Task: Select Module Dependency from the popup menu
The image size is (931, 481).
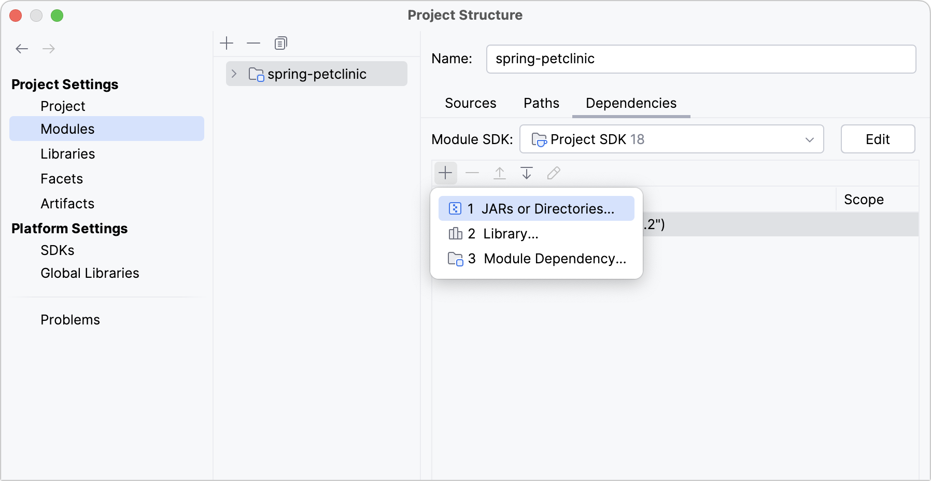Action: tap(537, 259)
